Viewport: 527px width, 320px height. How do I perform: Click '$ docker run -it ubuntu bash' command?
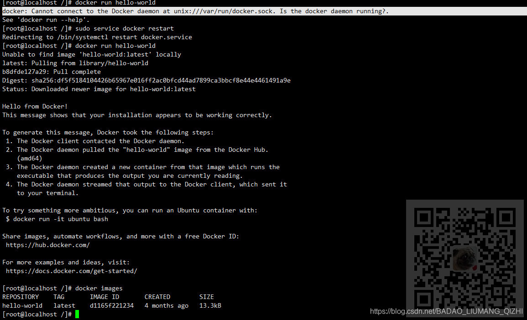(57, 219)
